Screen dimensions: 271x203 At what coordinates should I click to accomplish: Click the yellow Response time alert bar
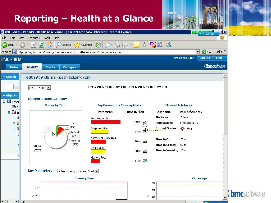pos(100,132)
